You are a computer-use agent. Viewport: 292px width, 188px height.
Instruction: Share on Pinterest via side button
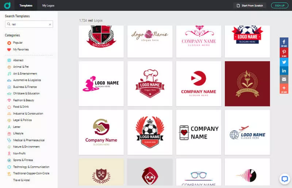pyautogui.click(x=284, y=52)
